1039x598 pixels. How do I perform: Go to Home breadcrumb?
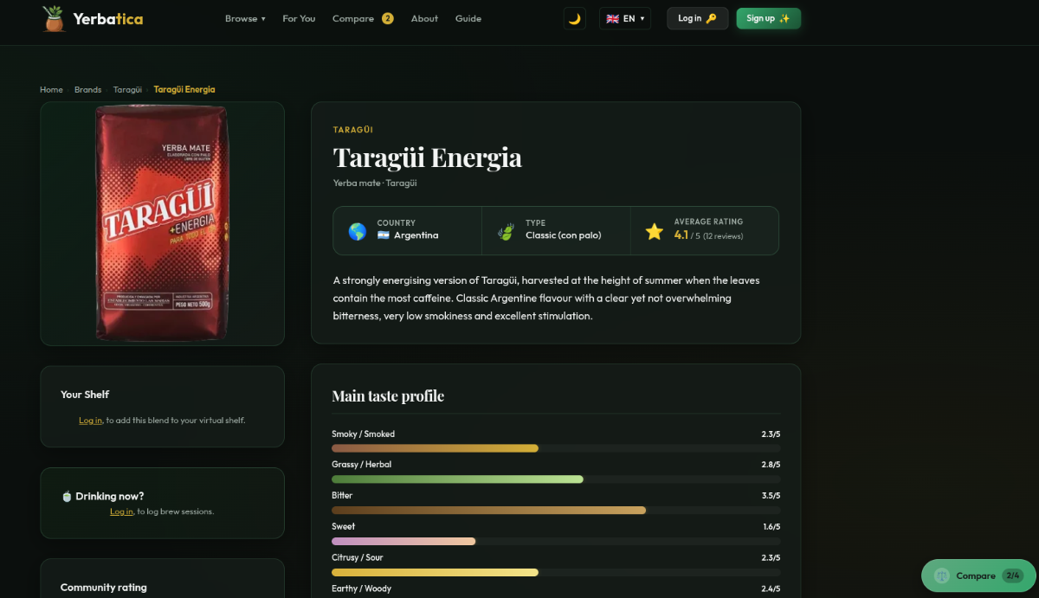pos(51,89)
